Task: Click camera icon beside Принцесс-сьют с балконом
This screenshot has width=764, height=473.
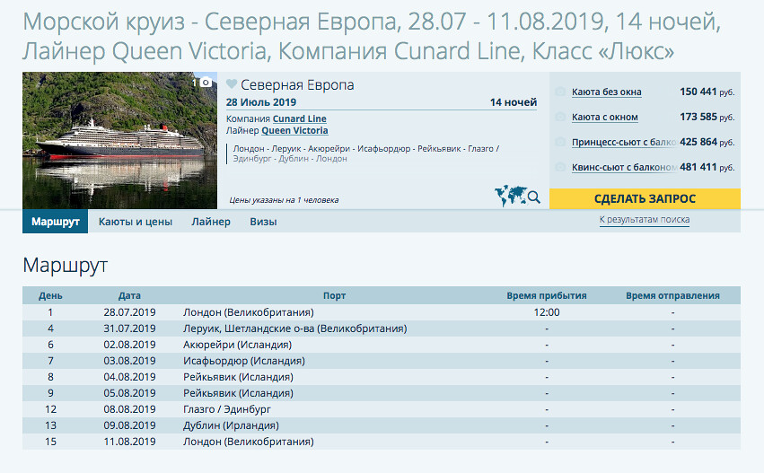Action: (x=560, y=142)
